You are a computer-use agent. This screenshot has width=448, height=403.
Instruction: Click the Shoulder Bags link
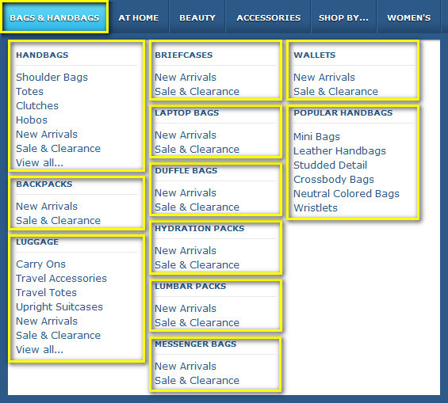[x=52, y=78]
